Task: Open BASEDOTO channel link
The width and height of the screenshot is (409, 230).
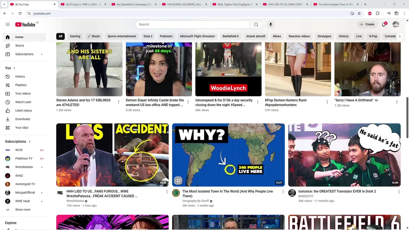Action: tap(306, 196)
